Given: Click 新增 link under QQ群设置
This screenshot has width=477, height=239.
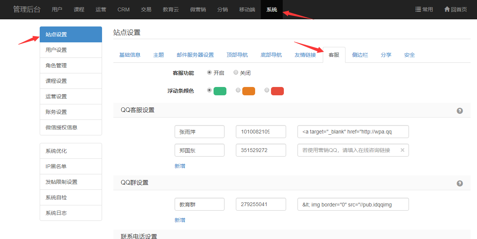Looking at the screenshot, I should tap(180, 220).
